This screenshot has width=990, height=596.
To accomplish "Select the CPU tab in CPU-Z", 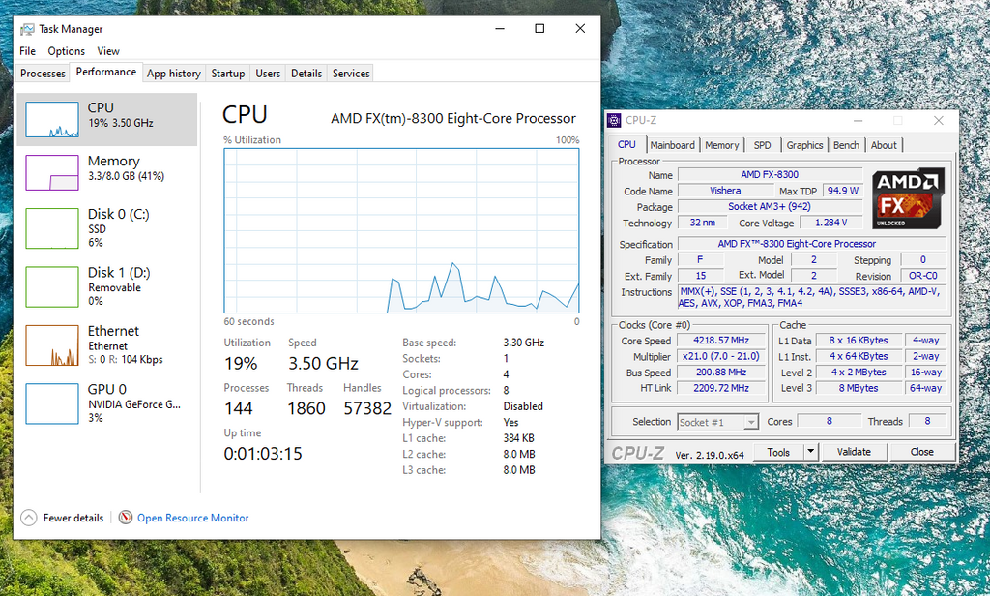I will tap(626, 145).
